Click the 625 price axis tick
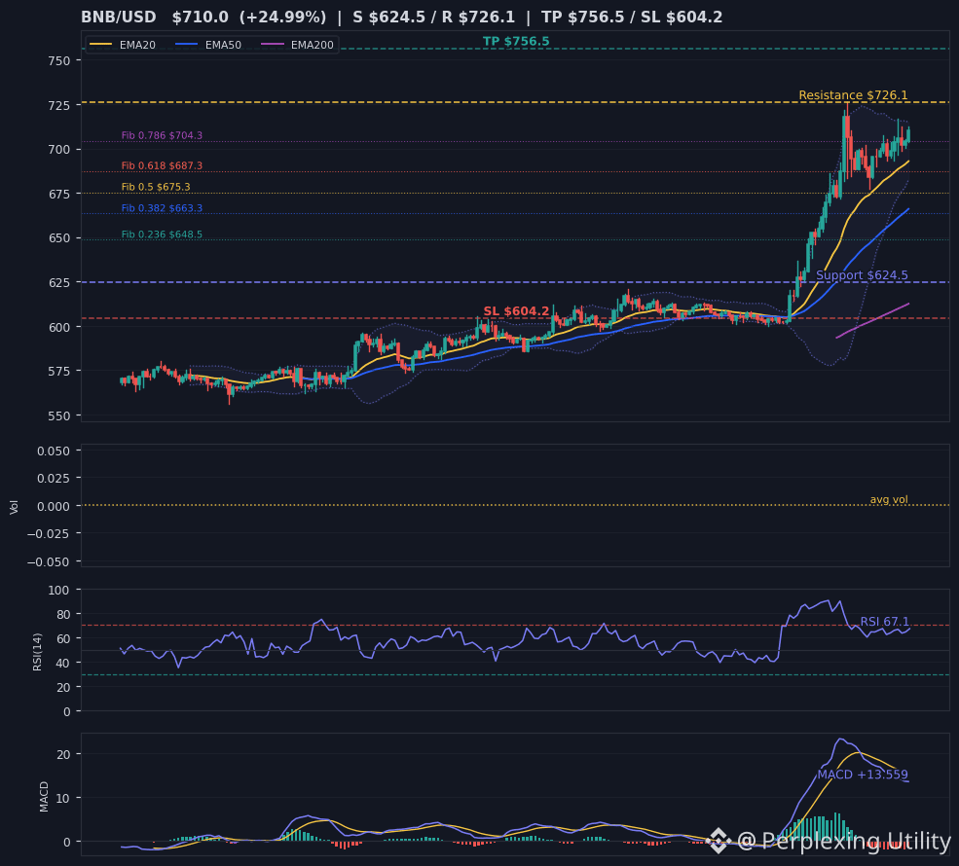Viewport: 959px width, 866px height. tap(59, 283)
